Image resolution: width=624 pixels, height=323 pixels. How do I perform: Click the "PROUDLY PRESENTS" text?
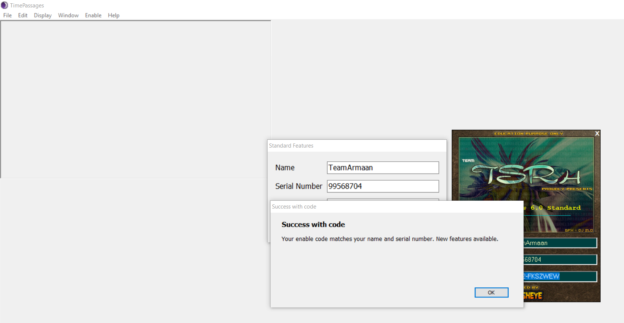567,189
